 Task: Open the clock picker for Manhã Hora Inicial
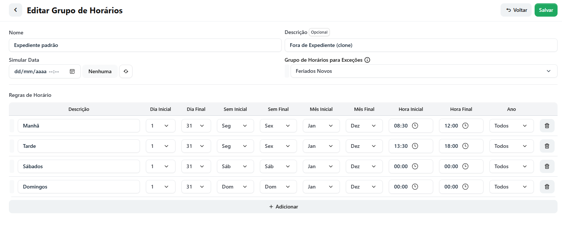pyautogui.click(x=415, y=126)
